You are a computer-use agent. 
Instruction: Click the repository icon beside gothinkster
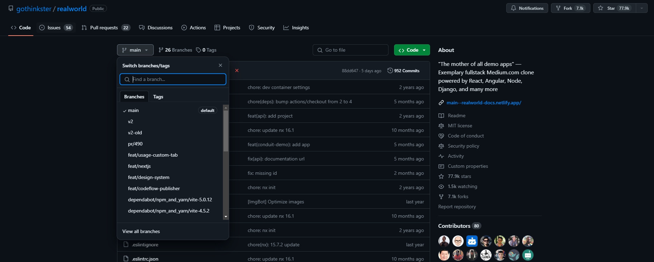(11, 8)
